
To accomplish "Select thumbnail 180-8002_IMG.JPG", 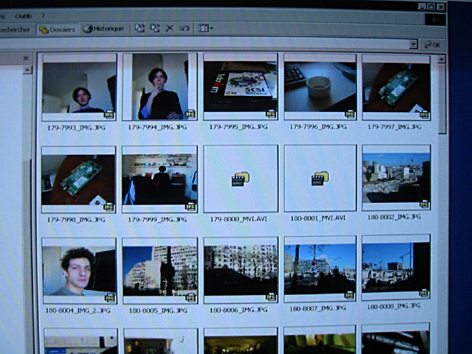I will pos(397,178).
